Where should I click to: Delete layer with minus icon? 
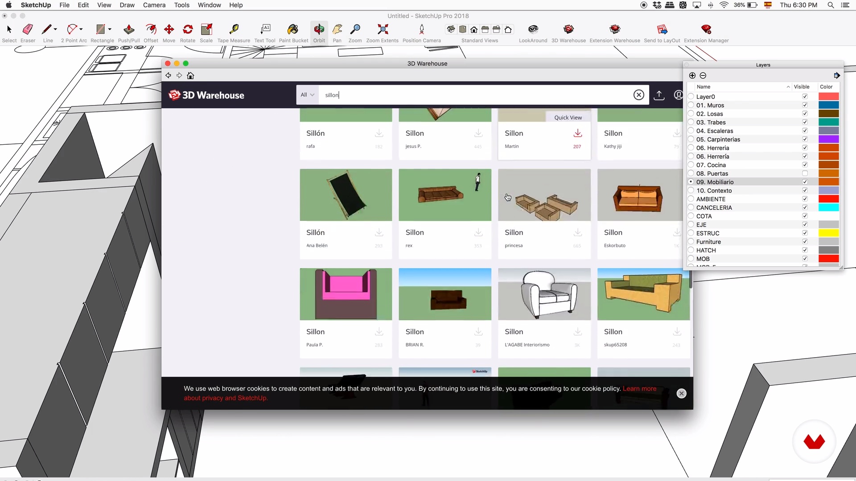pos(703,76)
